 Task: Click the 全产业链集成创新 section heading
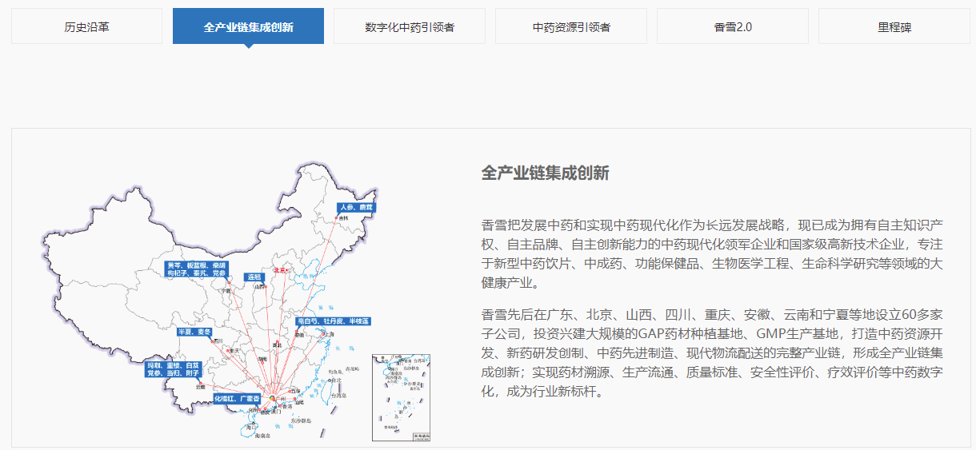[x=545, y=173]
